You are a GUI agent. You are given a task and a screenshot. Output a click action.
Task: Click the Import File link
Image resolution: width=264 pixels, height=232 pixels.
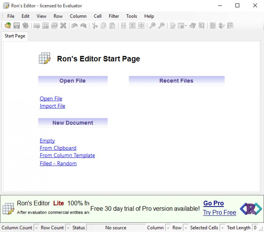(x=53, y=106)
